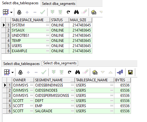This screenshot has width=147, height=122.
Task: Click BYTES column header
Action: point(122,80)
